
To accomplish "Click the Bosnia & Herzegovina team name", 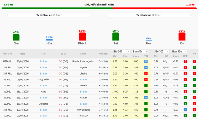I will pos(83,61).
